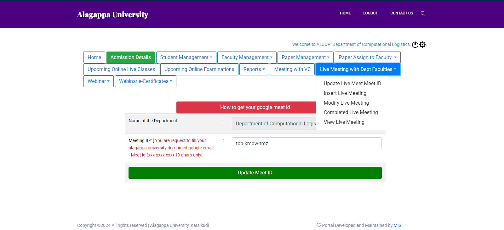504x230 pixels.
Task: Open CONTACT US page
Action: pos(402,13)
